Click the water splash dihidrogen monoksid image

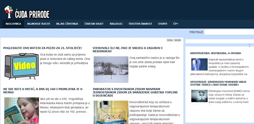(x=199, y=96)
